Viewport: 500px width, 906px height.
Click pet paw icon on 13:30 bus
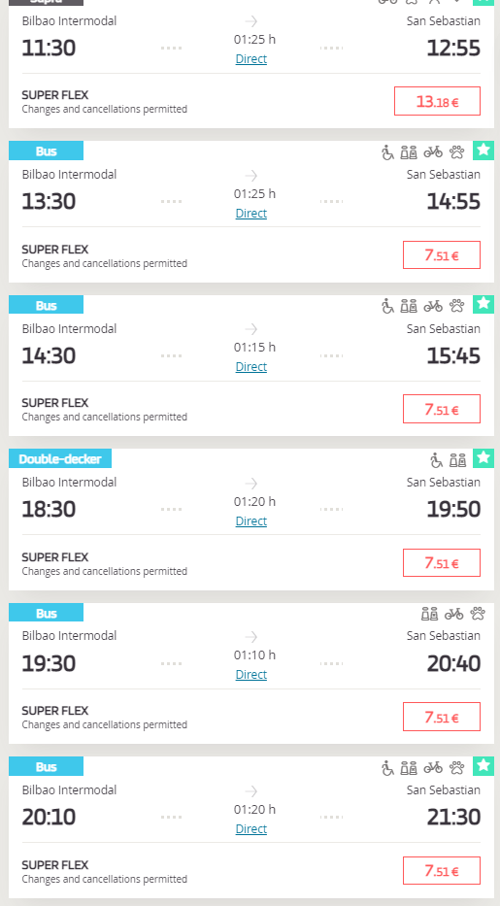[x=456, y=151]
